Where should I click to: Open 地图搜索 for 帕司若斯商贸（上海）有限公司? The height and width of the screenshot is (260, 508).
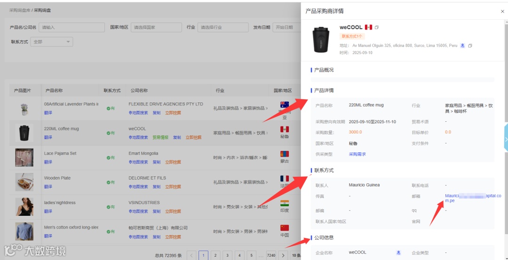pos(138,236)
